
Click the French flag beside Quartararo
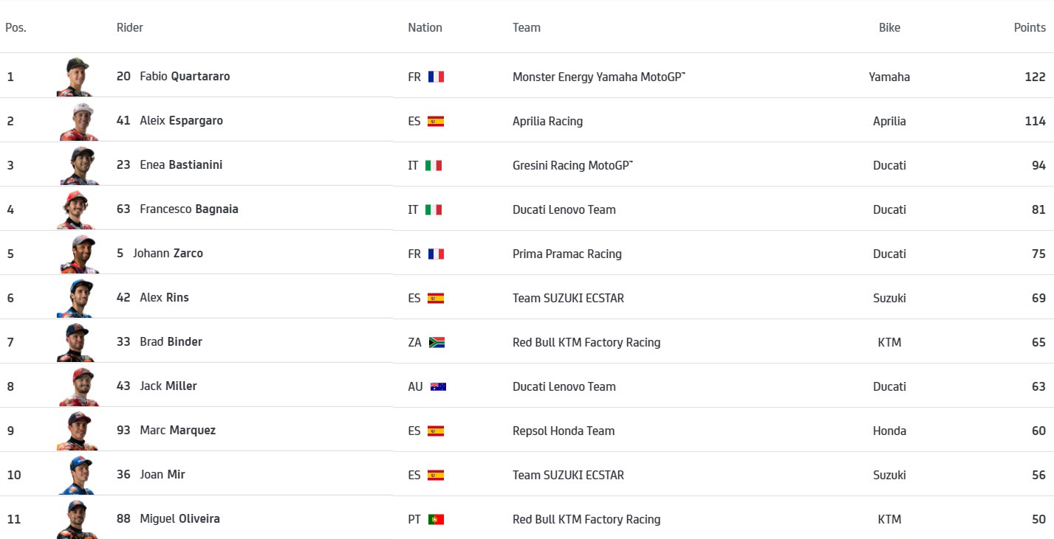[x=436, y=77]
